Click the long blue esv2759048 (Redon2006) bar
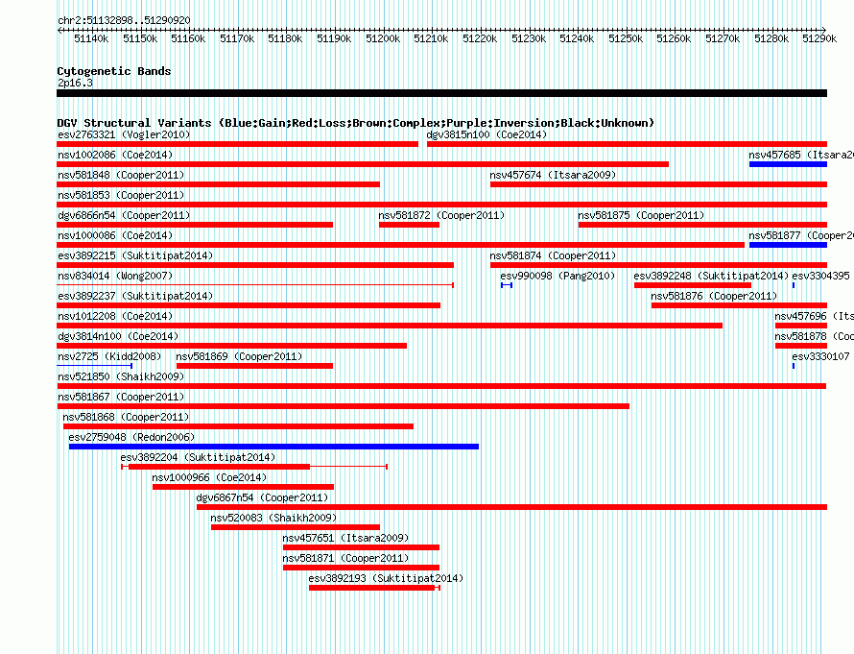Screen dimensions: 854x654 click(274, 447)
